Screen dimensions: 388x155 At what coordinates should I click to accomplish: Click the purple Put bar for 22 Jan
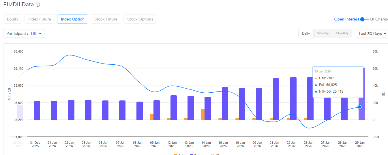pyautogui.click(x=293, y=98)
